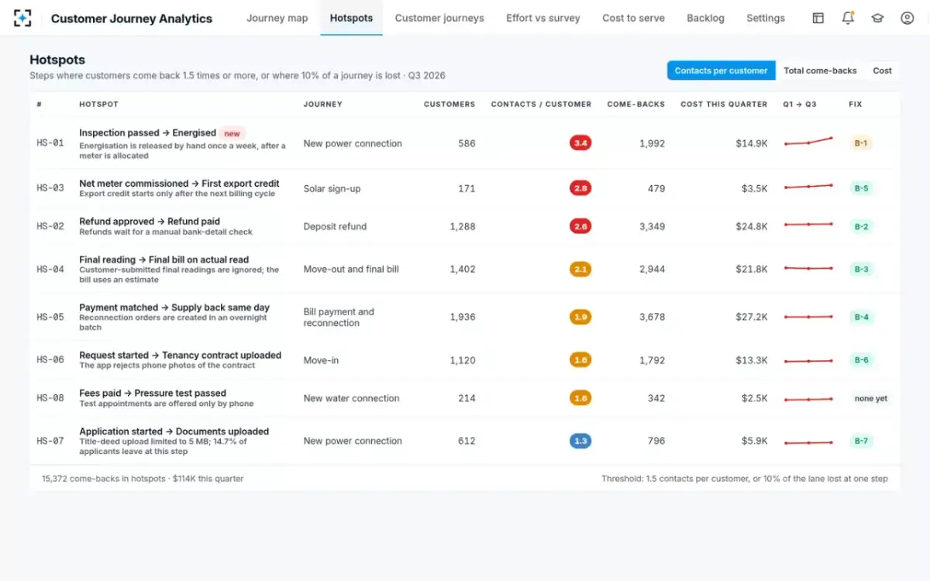Image resolution: width=930 pixels, height=581 pixels.
Task: Open 'Refund approved → Refund paid' hotspot
Action: click(150, 222)
